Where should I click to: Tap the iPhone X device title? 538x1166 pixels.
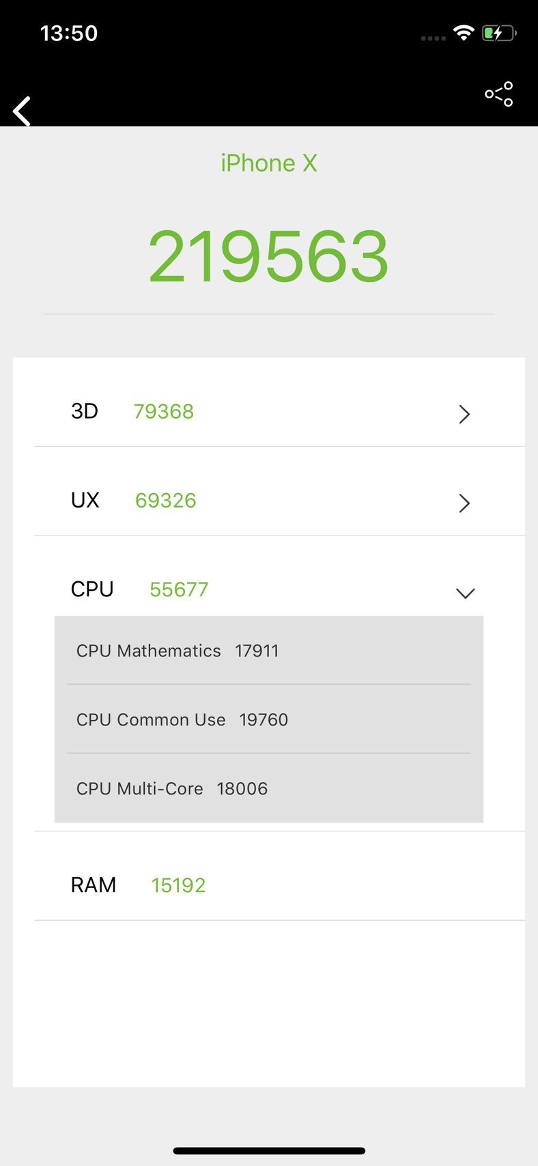pos(269,163)
